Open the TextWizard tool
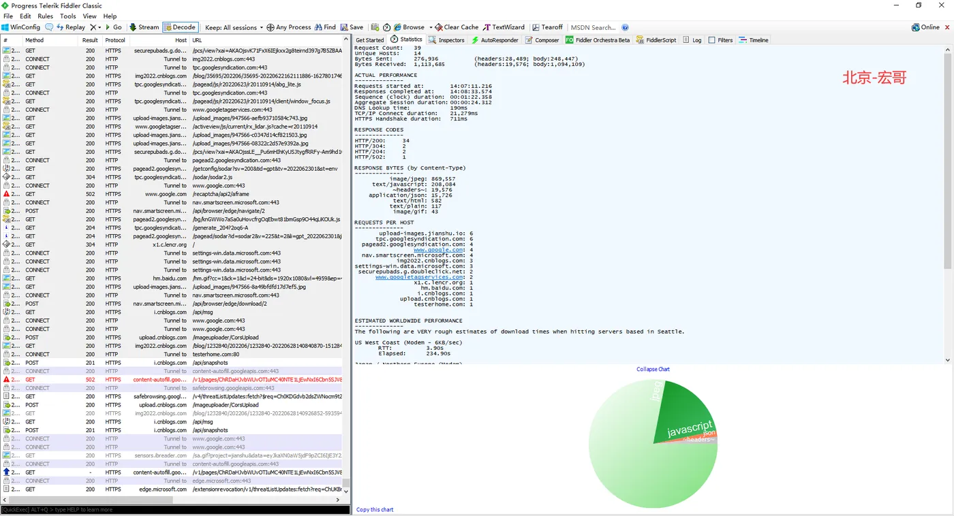 click(504, 27)
